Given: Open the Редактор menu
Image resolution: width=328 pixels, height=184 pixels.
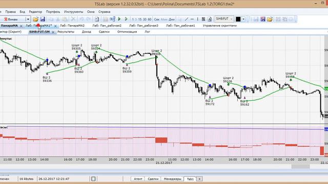Looking at the screenshot, I should 35,12.
